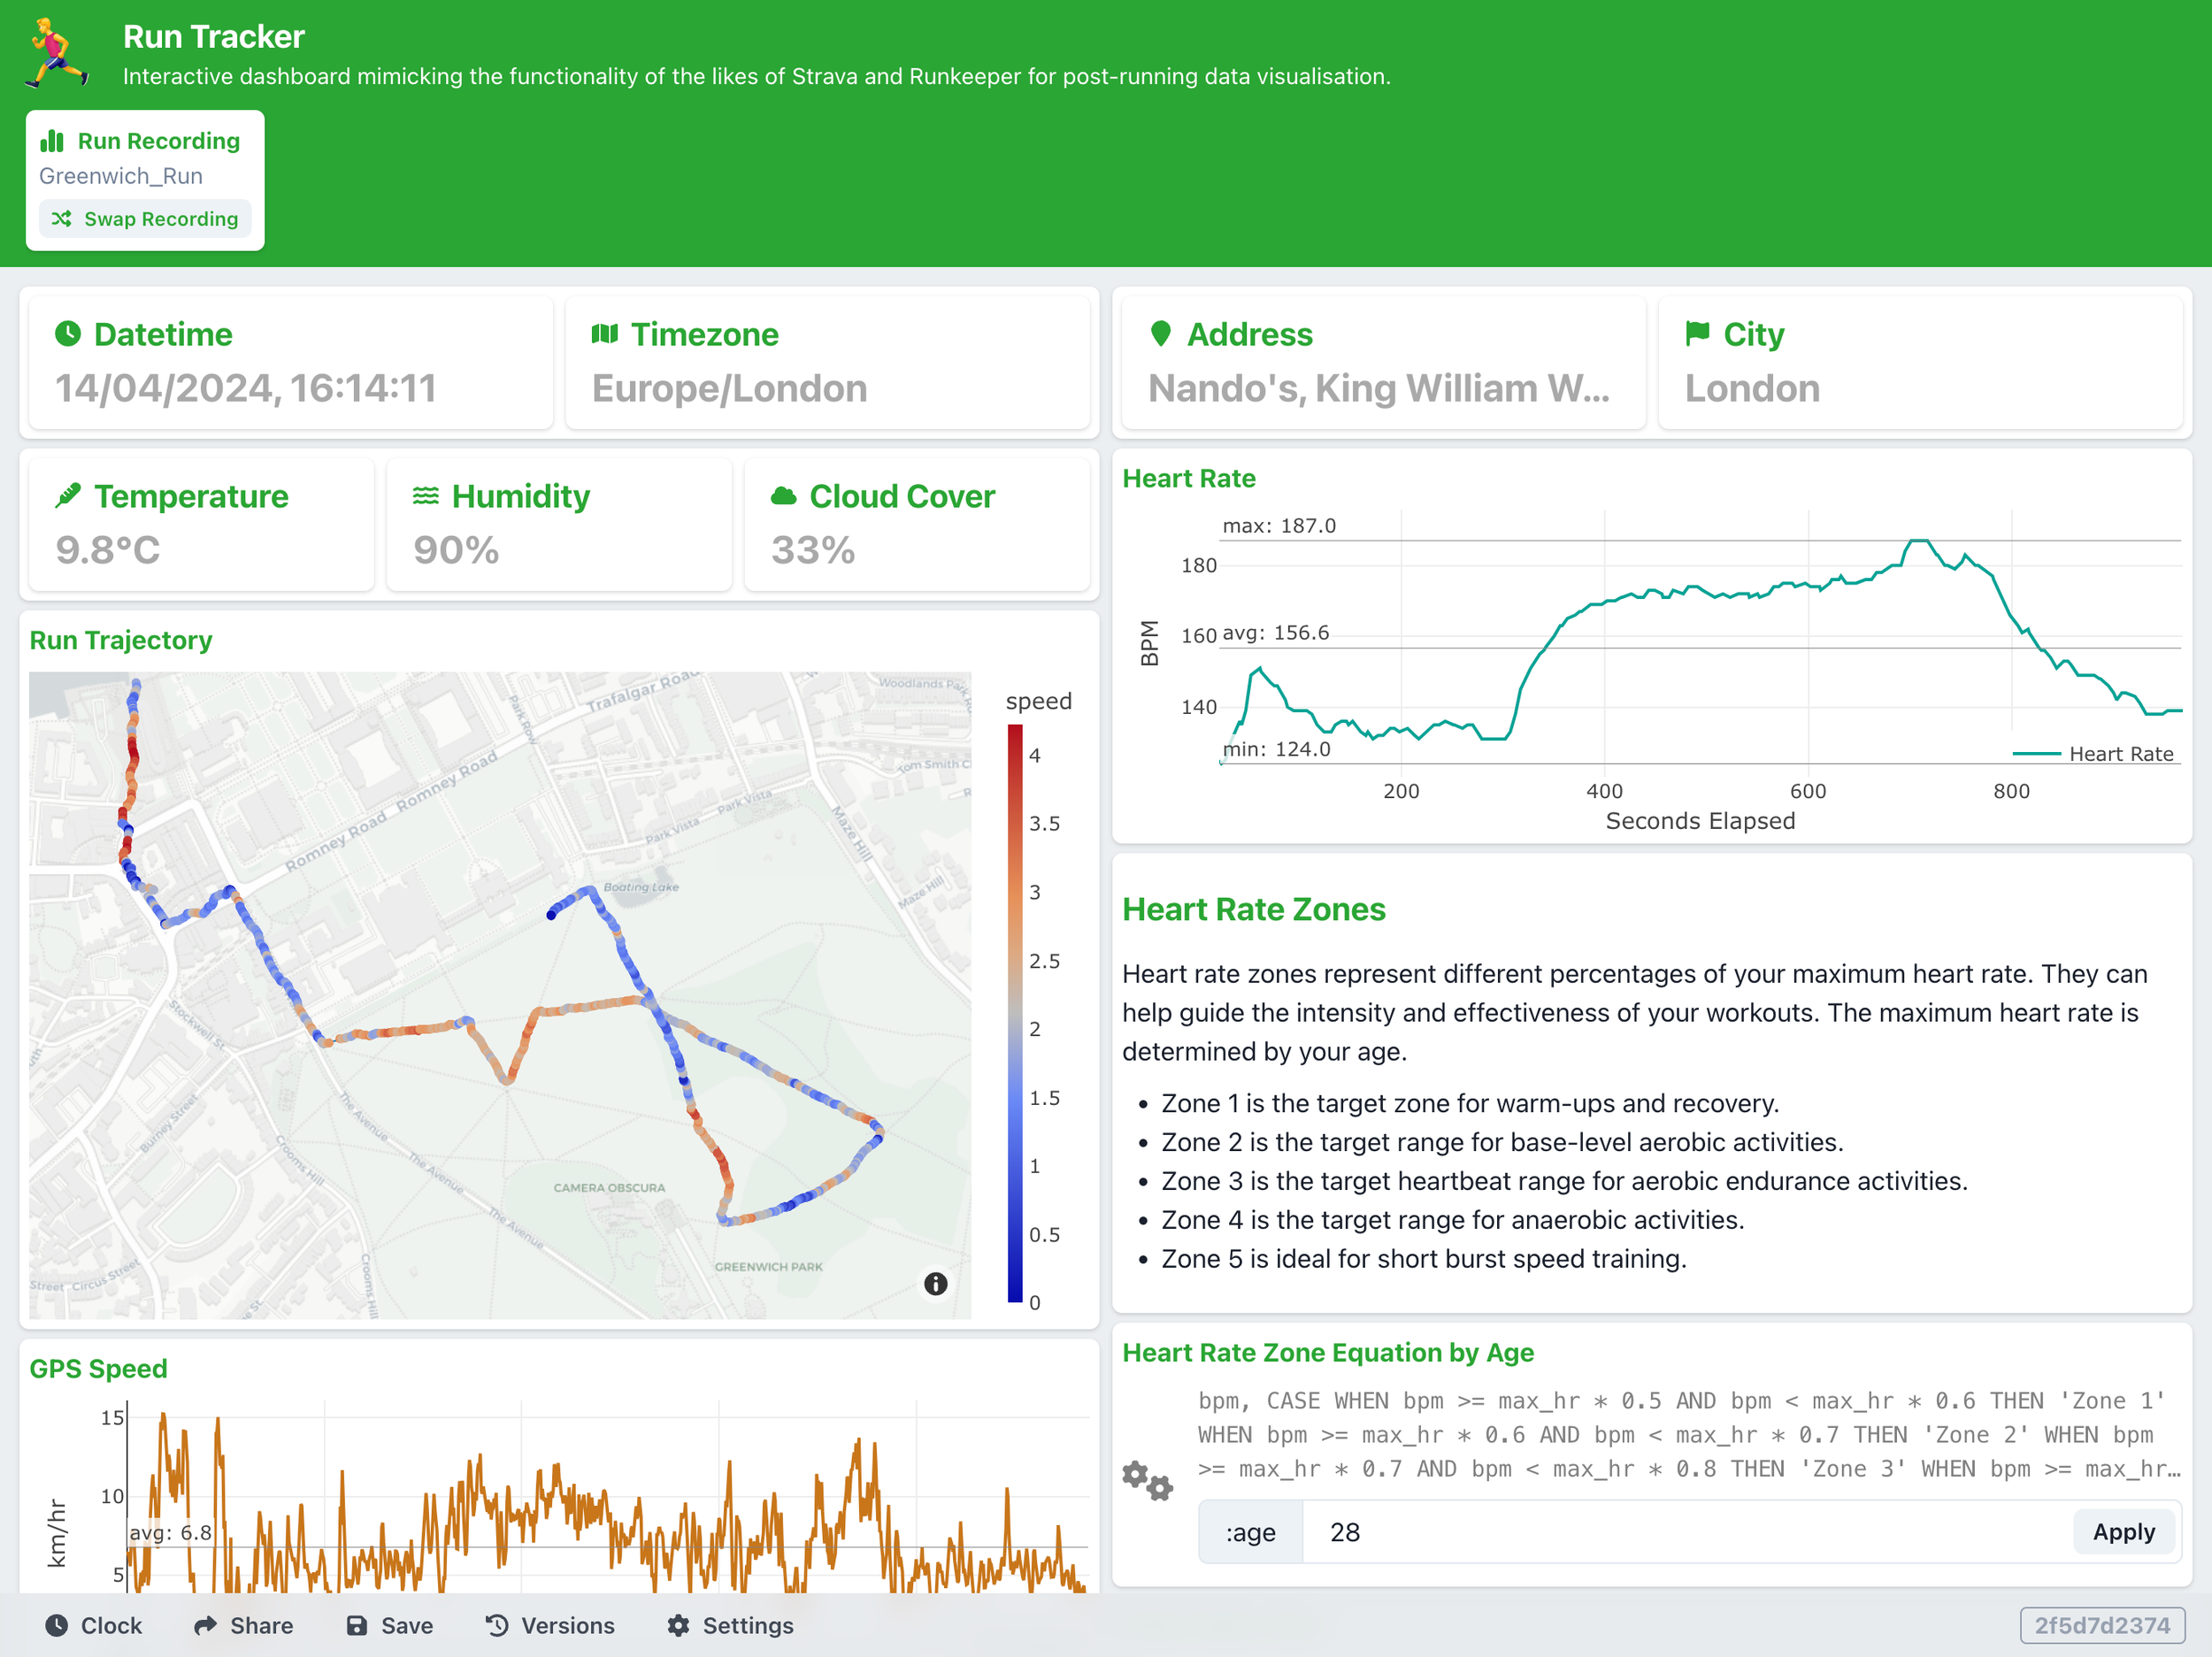Click the City flag icon
Screen dimensions: 2212x1657
click(x=1697, y=334)
